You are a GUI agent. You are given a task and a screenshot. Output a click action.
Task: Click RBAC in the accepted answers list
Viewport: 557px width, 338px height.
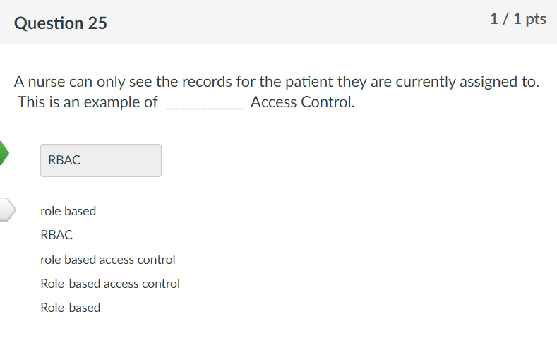[56, 235]
